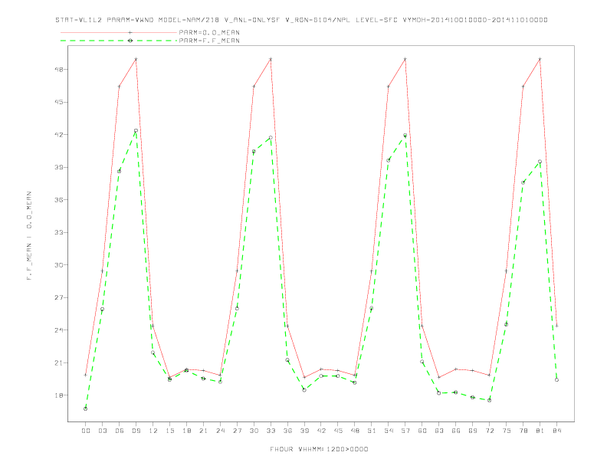Screen dimensions: 607x469
Task: Click x-axis hour label 27
Action: coord(237,431)
